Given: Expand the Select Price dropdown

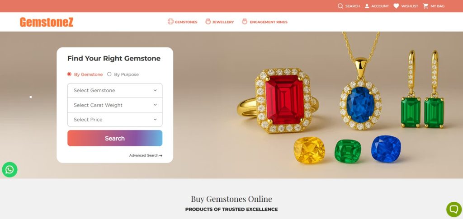Looking at the screenshot, I should click(115, 119).
